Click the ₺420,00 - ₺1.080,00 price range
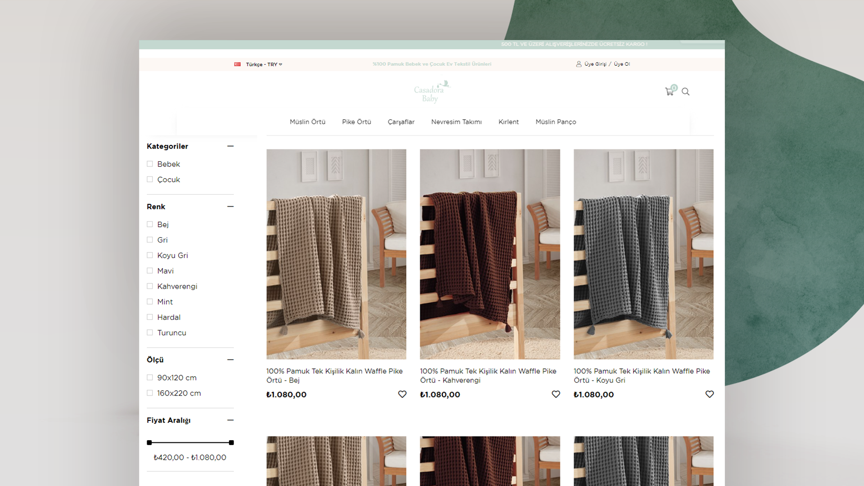This screenshot has width=864, height=486. pos(190,457)
